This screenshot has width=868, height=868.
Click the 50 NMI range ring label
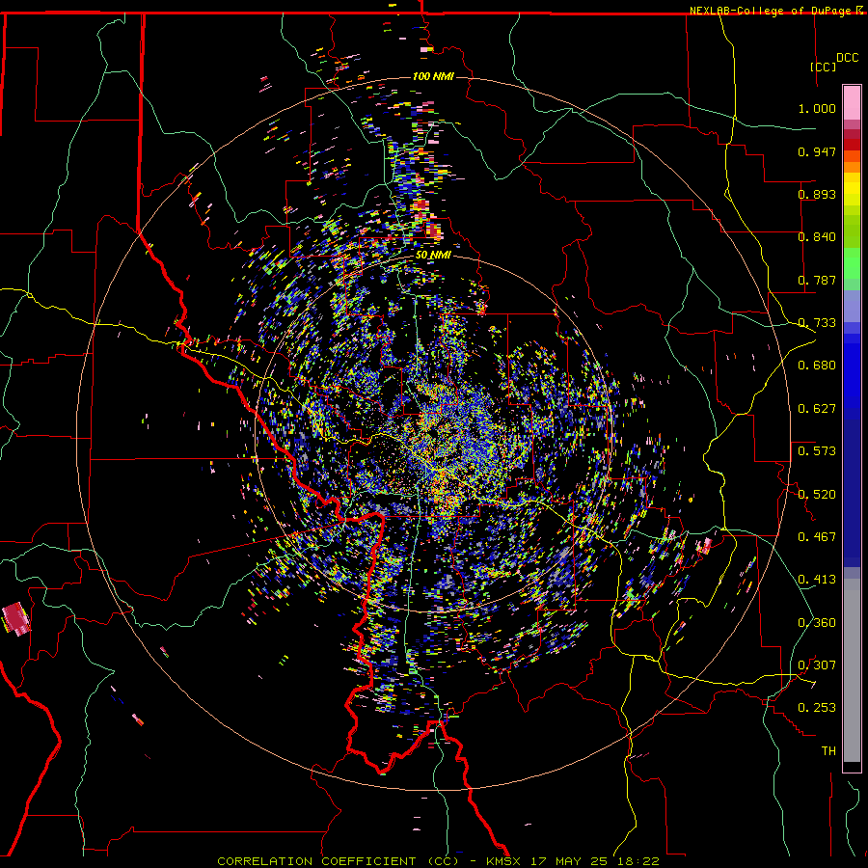point(433,256)
